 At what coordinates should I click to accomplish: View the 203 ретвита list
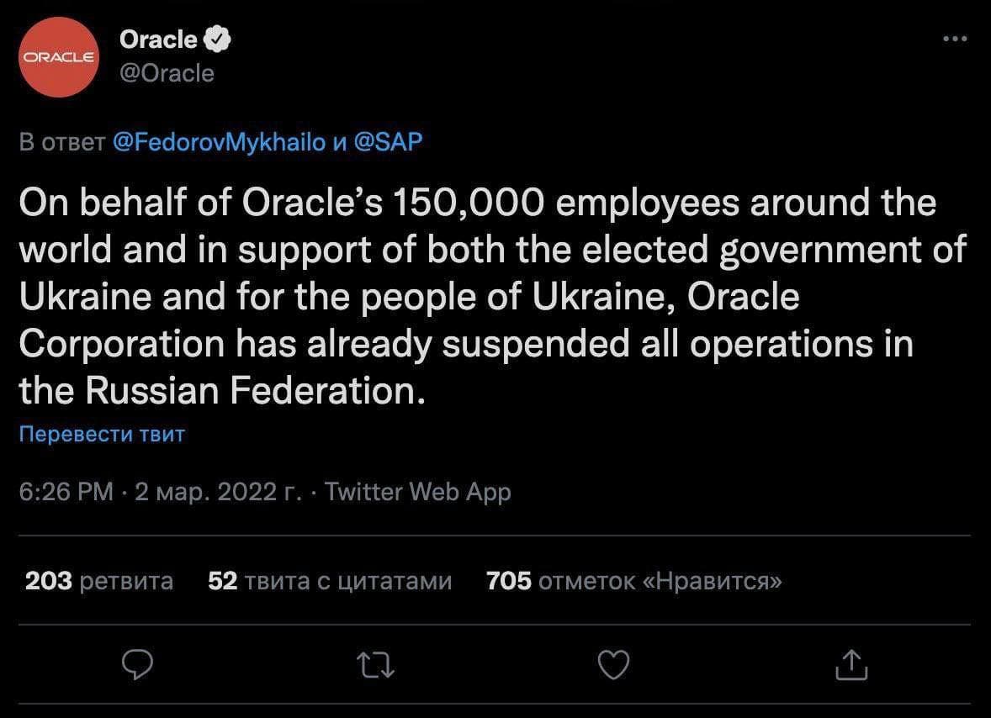tap(99, 580)
